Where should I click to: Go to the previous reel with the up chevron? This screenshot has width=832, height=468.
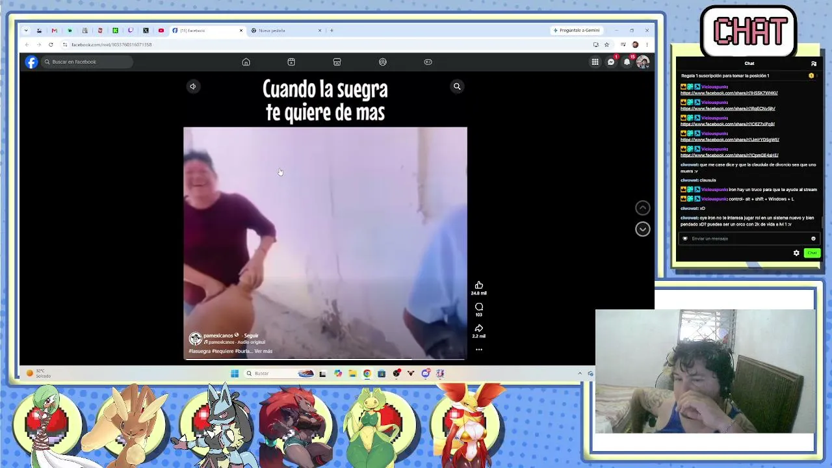[642, 208]
